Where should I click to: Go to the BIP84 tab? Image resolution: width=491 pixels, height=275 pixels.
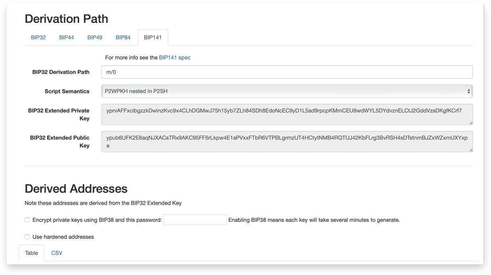[x=123, y=37]
